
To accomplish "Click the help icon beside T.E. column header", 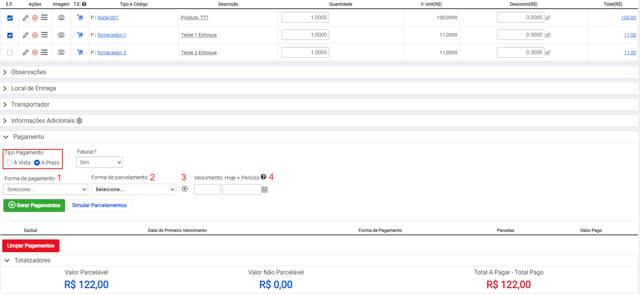I will click(x=84, y=4).
